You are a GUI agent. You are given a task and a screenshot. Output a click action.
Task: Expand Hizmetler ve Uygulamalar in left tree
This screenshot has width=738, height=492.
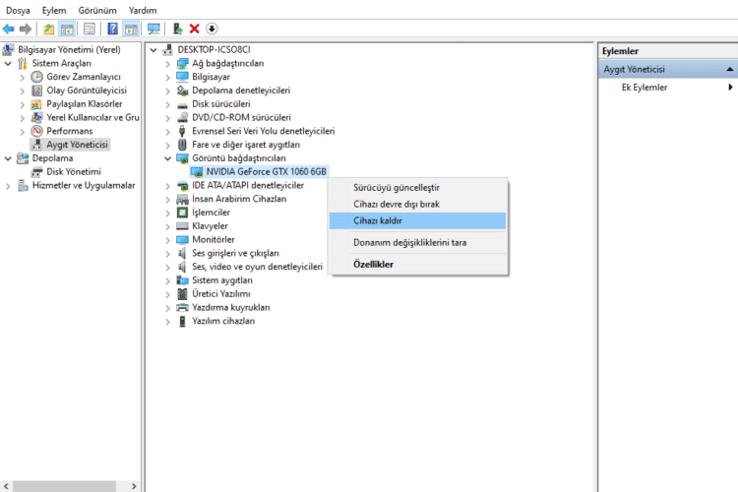pos(9,185)
